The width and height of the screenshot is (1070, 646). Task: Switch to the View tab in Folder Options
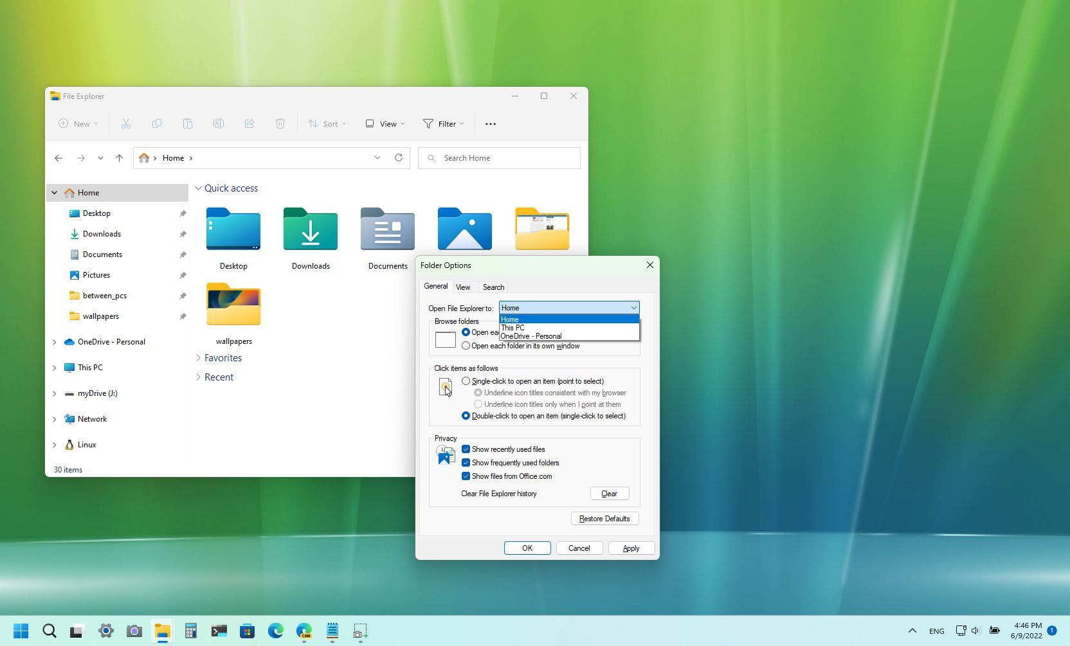(x=464, y=287)
